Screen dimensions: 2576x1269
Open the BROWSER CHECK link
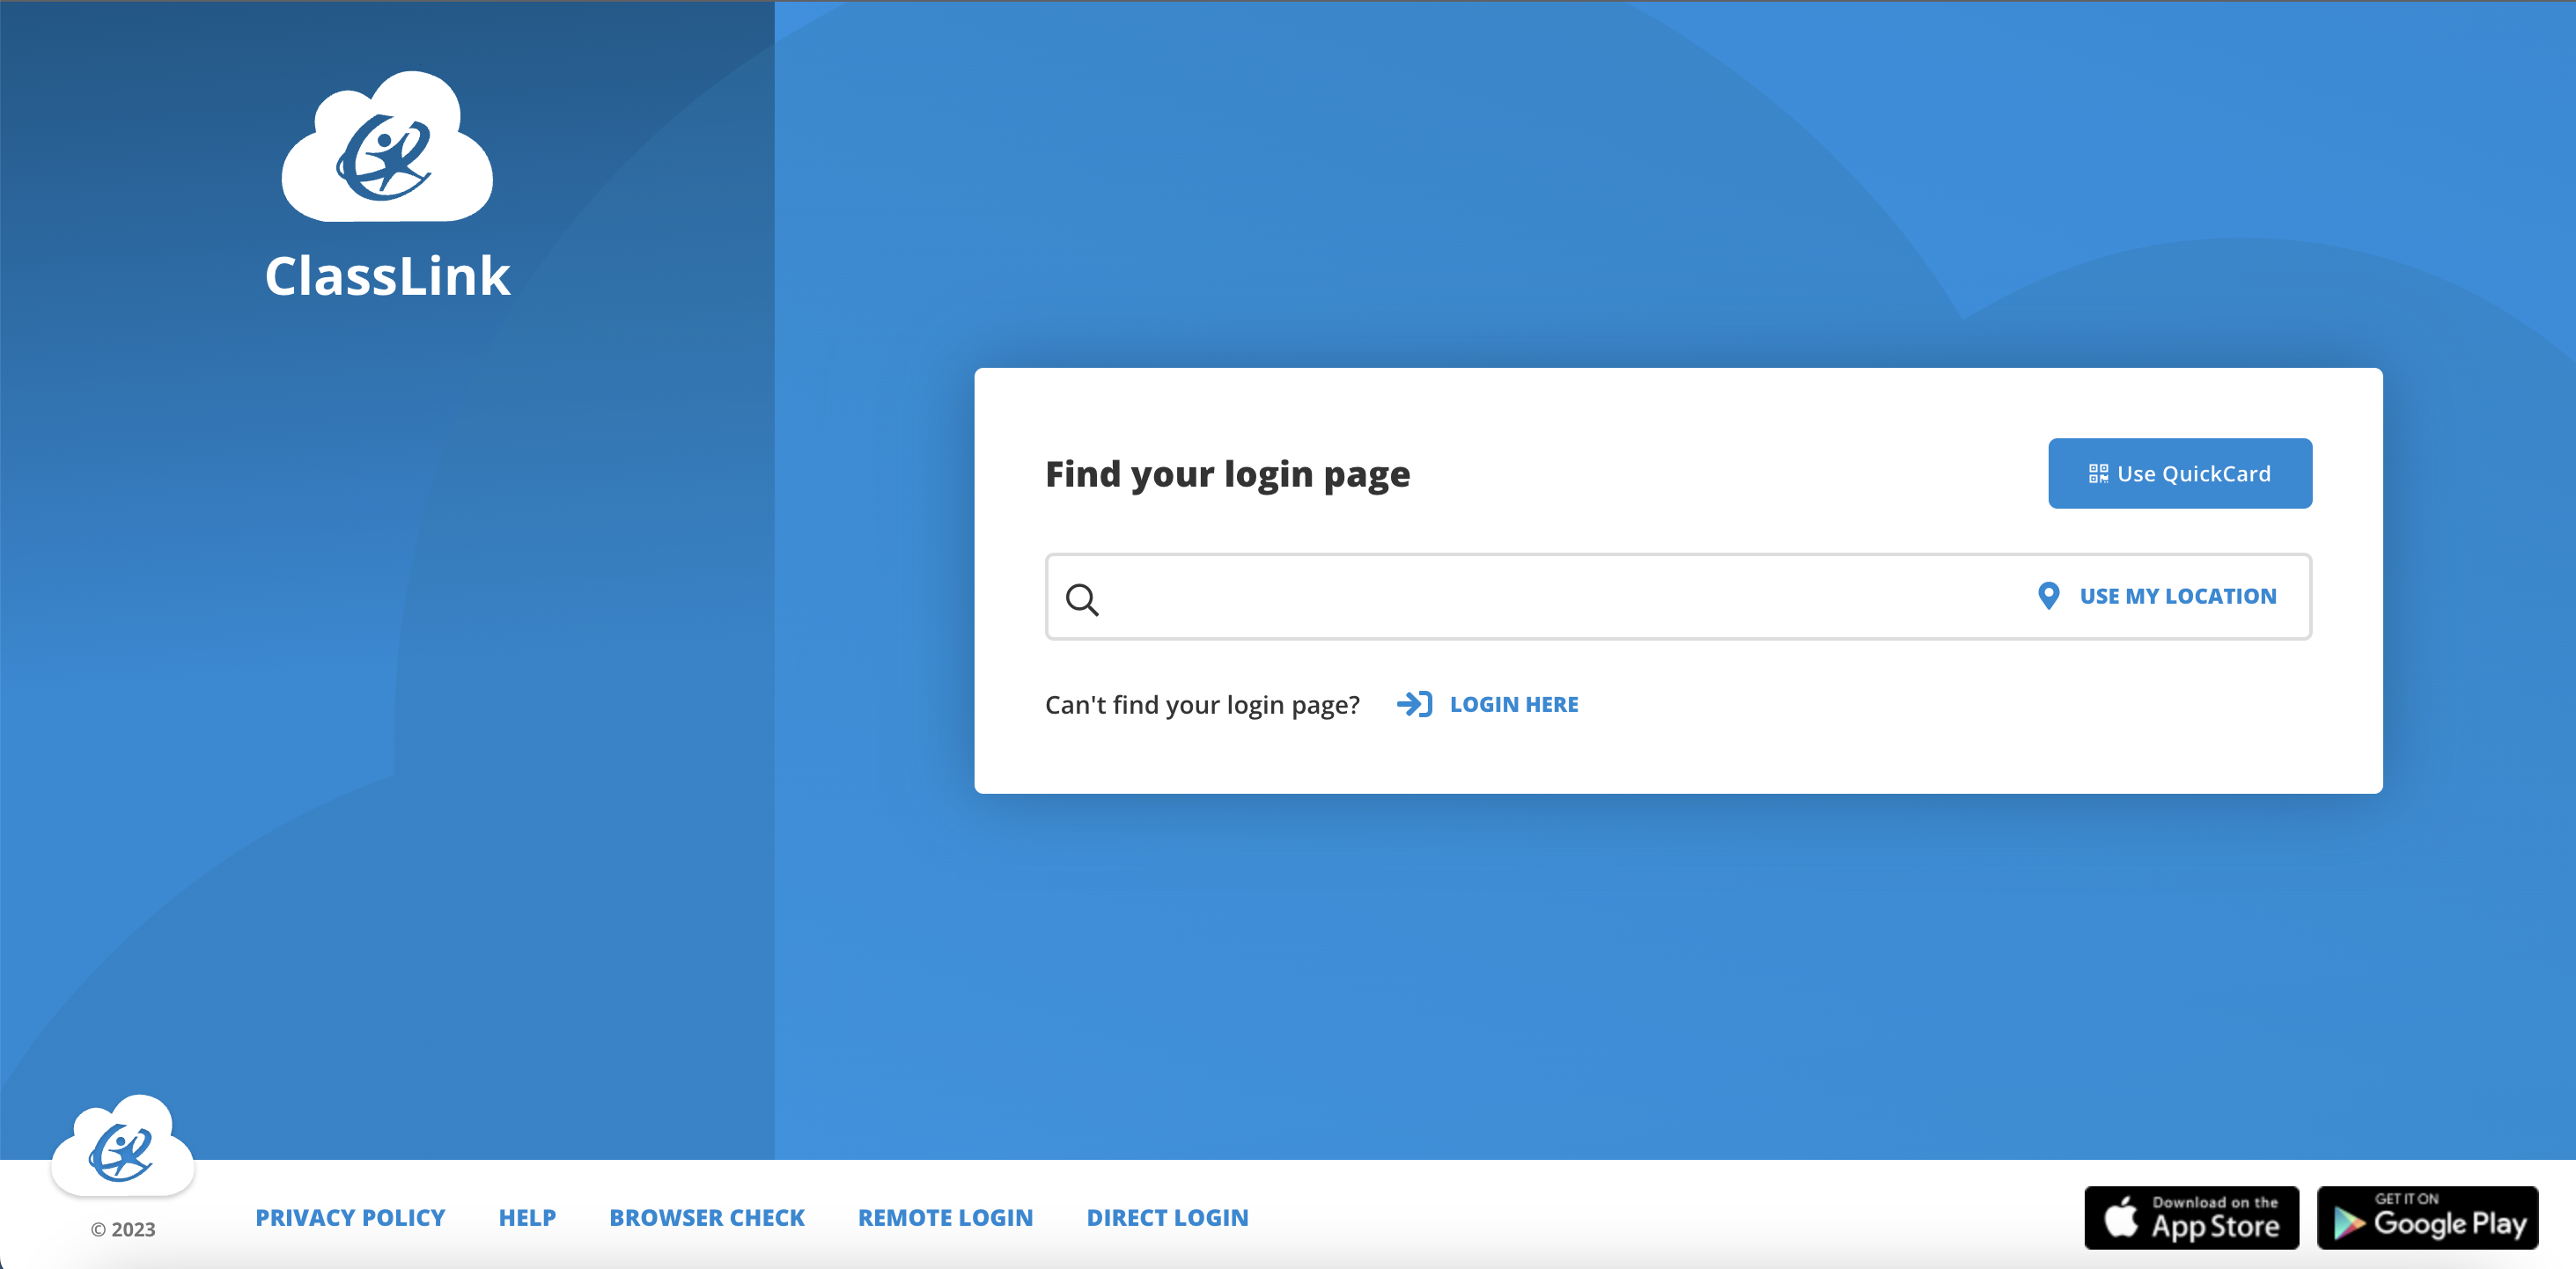(706, 1217)
